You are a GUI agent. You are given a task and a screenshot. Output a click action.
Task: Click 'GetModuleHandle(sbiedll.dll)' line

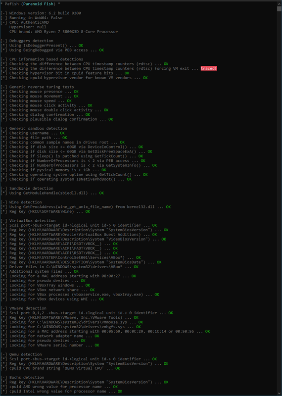(x=52, y=193)
